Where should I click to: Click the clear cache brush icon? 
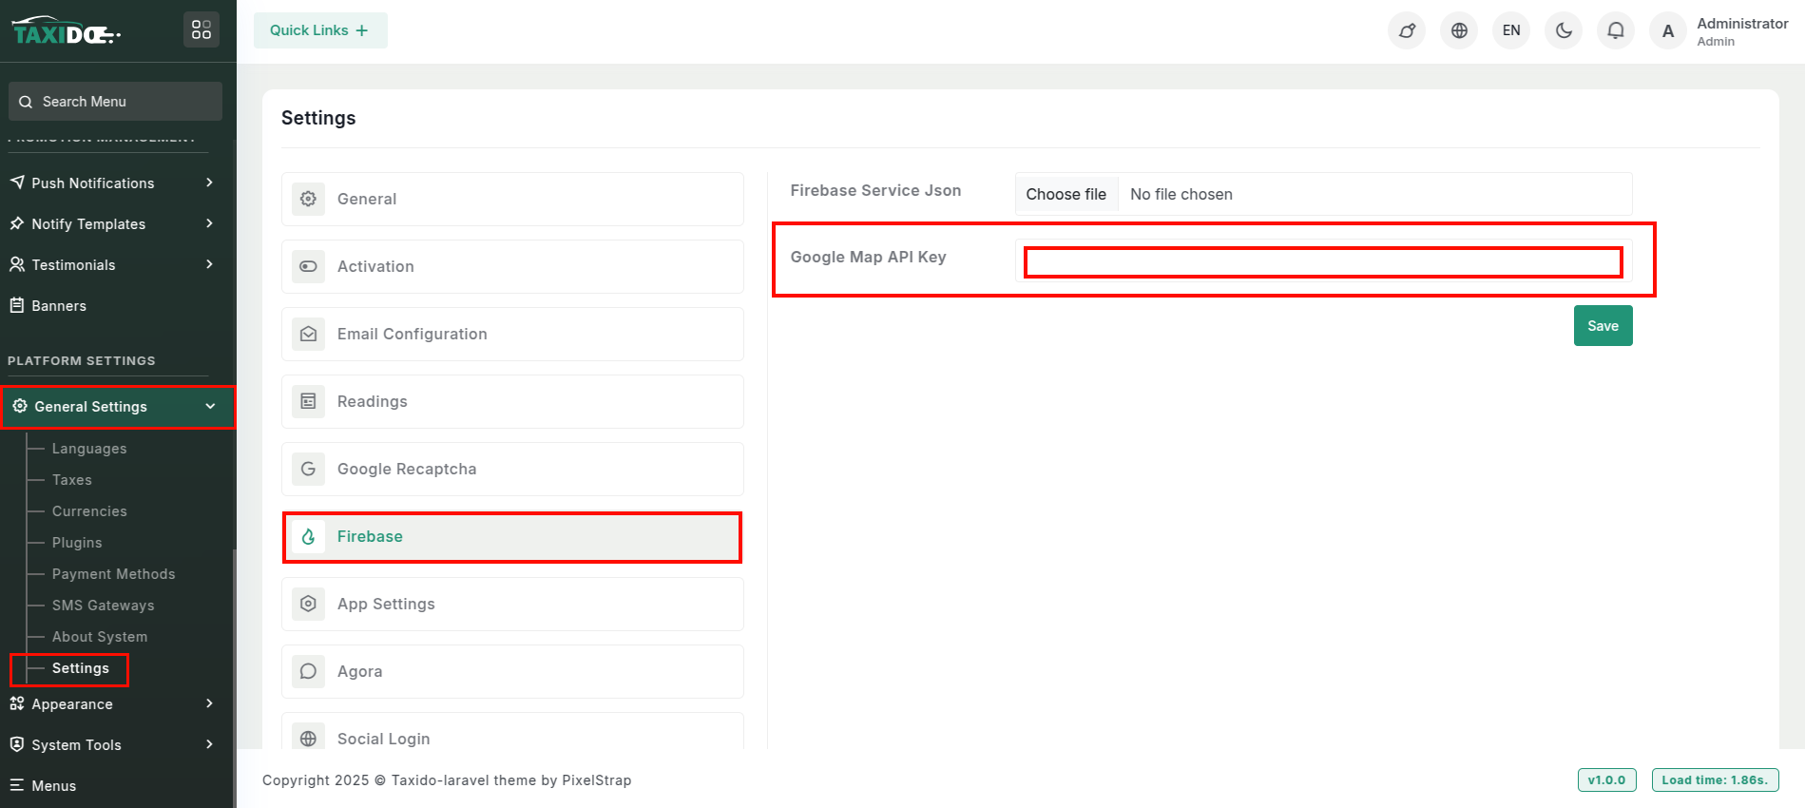[x=1407, y=30]
